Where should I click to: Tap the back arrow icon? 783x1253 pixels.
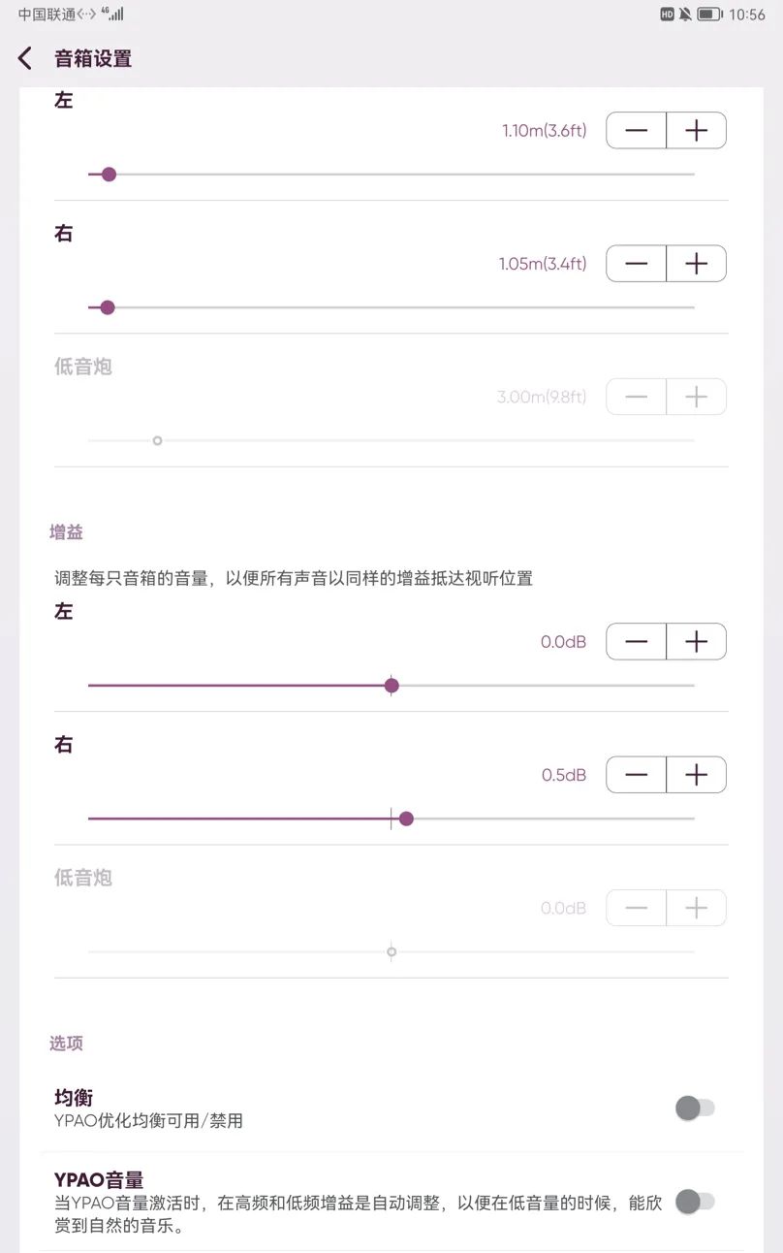point(25,58)
